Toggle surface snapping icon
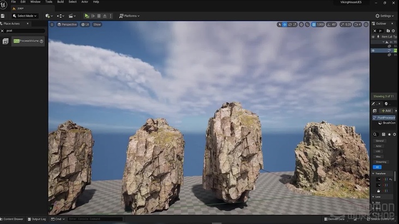This screenshot has height=224, width=399. [x=307, y=24]
